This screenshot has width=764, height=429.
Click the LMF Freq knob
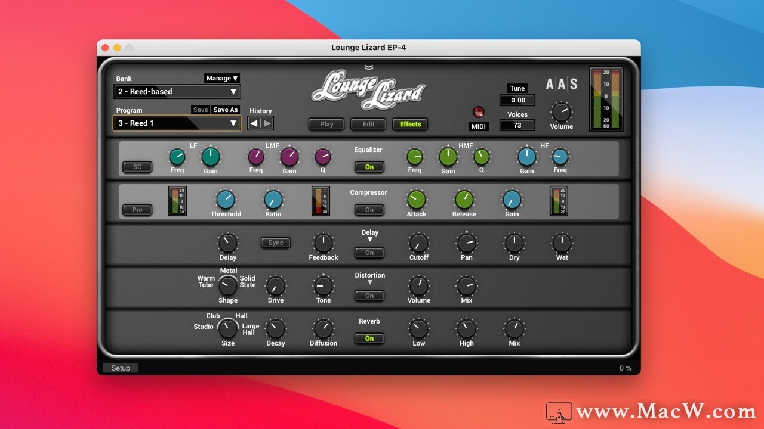coord(256,157)
